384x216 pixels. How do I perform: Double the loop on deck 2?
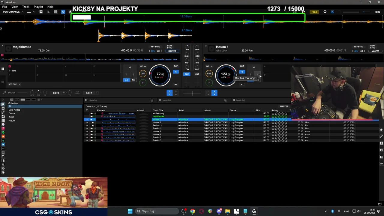pos(257,74)
